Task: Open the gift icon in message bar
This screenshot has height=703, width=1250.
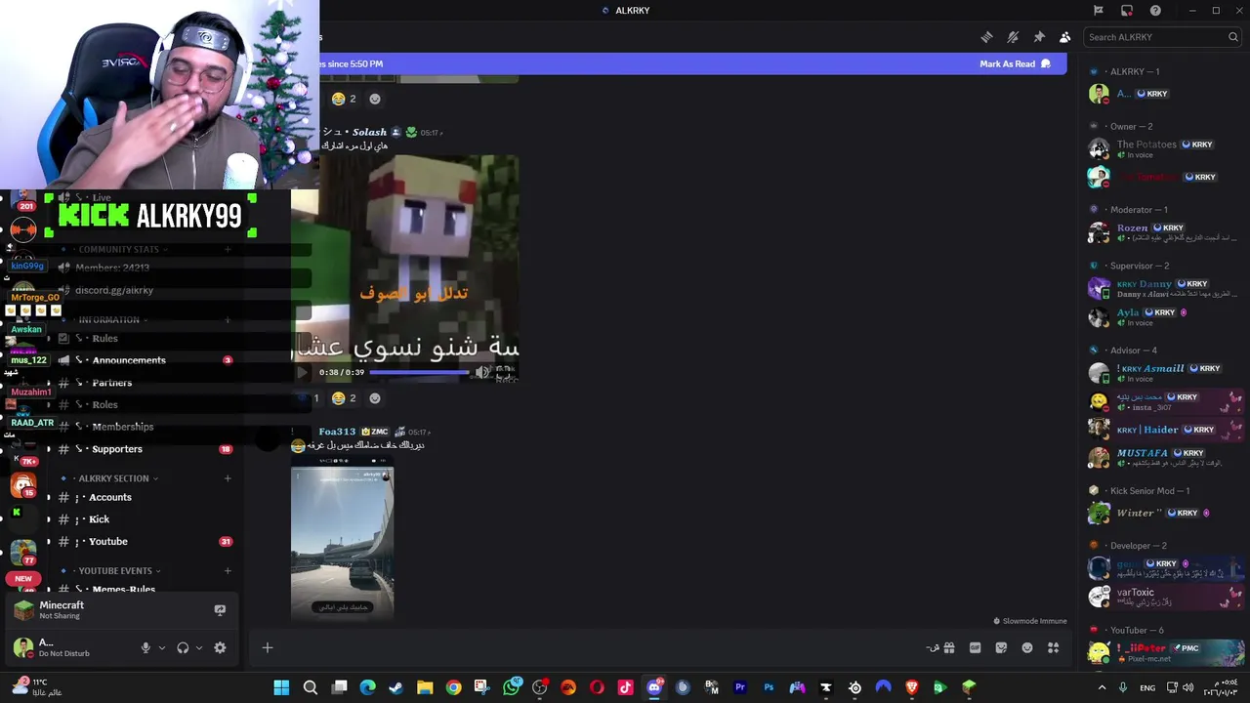Action: [948, 647]
